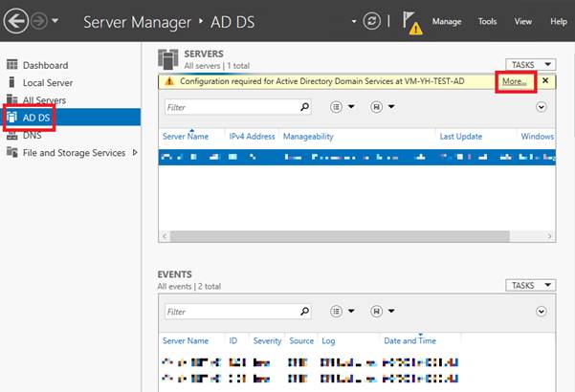575x392 pixels.
Task: Open the Servers TASKS dropdown
Action: pyautogui.click(x=531, y=65)
